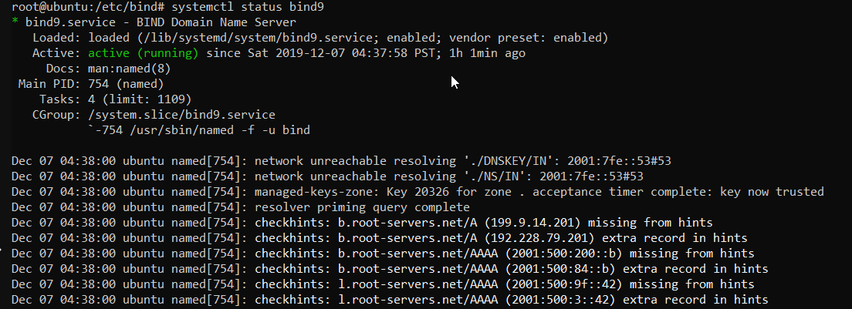
Task: Click the CGroup path /system.slice/bind9.service
Action: 181,115
